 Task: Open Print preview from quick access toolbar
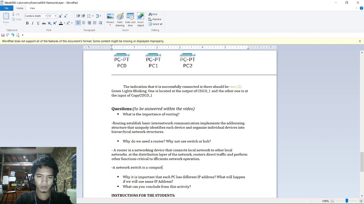pos(18,35)
